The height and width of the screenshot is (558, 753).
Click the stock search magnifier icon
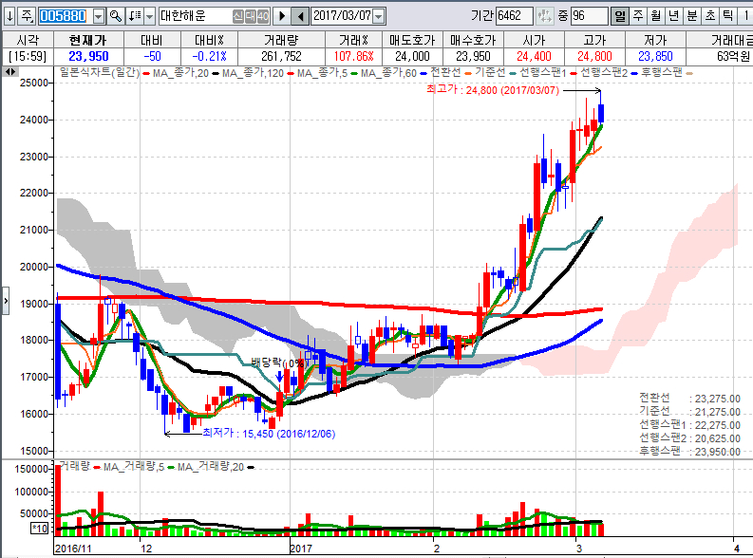pos(115,16)
